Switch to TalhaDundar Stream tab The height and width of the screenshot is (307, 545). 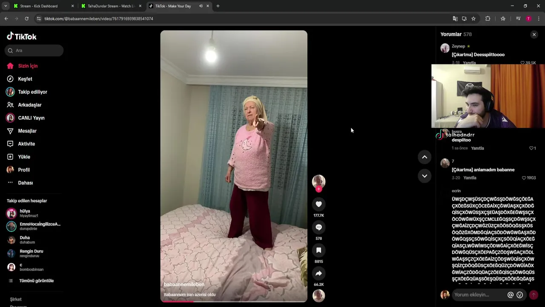(111, 6)
